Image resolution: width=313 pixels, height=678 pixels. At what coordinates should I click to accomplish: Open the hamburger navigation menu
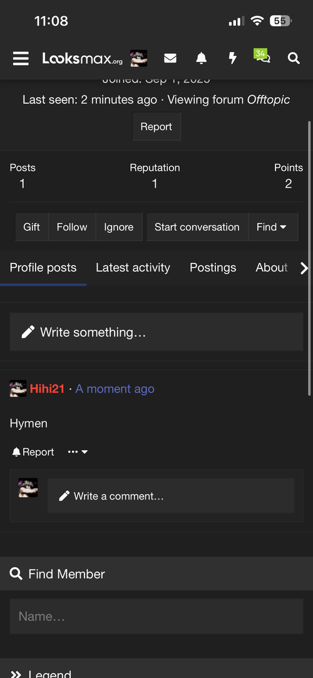[21, 58]
